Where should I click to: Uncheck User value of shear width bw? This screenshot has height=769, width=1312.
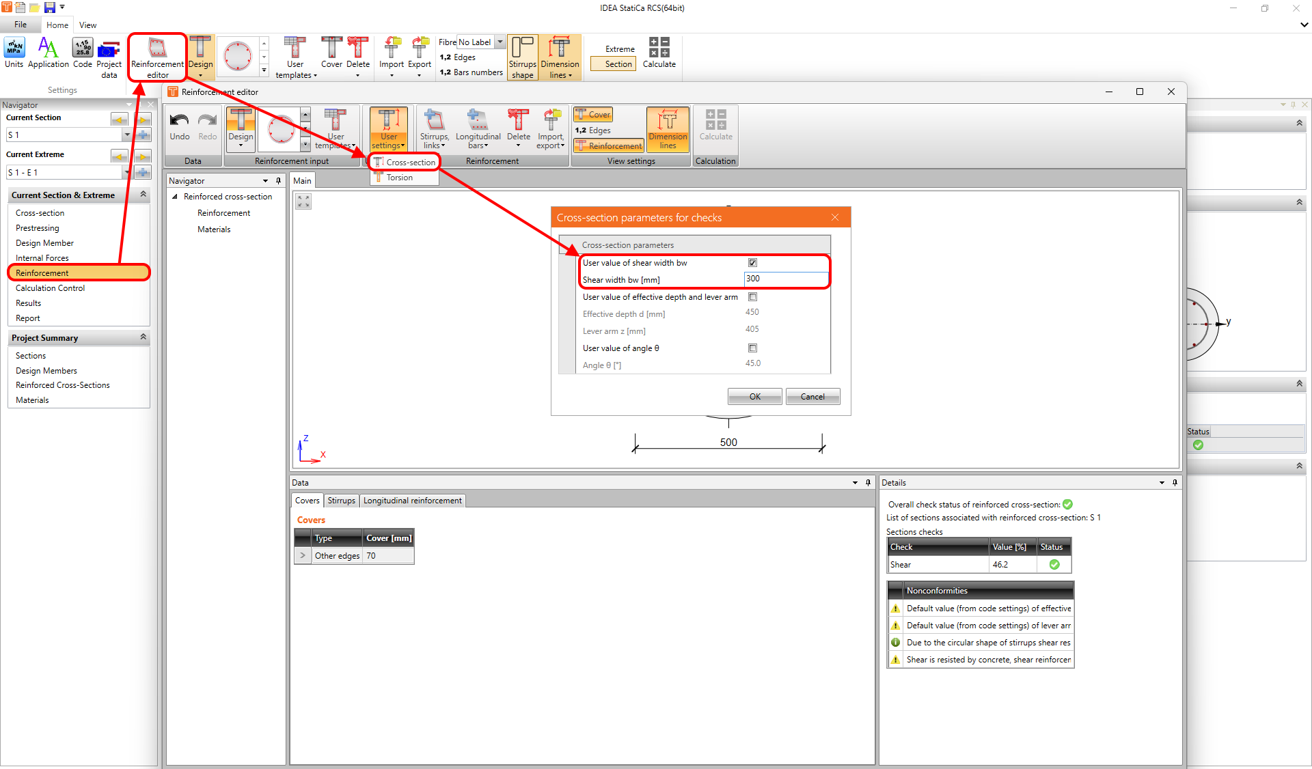pyautogui.click(x=752, y=262)
